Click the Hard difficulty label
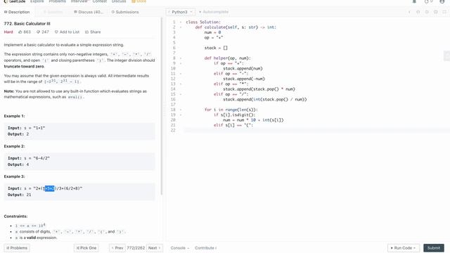The image size is (450, 253). pos(8,32)
